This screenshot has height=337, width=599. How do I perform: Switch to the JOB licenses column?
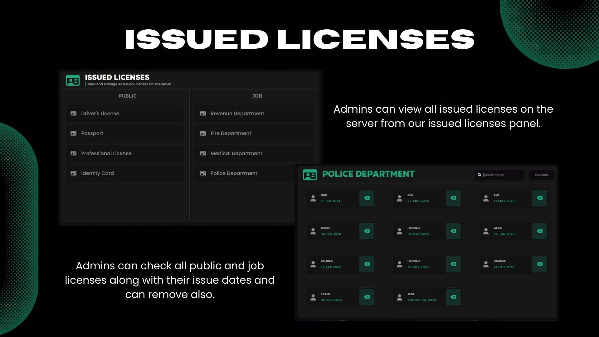257,96
